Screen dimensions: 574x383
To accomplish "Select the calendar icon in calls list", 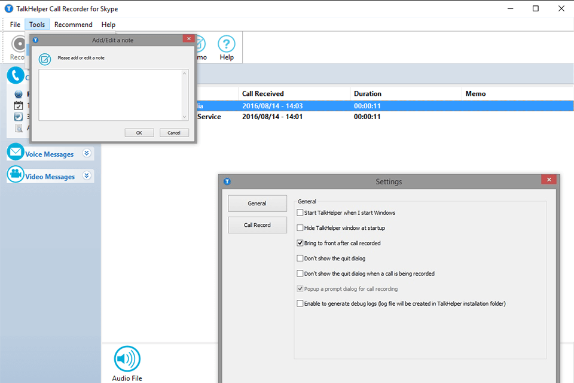I will (19, 105).
